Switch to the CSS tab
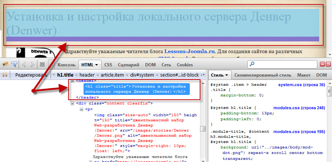Image resolution: width=332 pixels, height=162 pixels. (x=108, y=65)
